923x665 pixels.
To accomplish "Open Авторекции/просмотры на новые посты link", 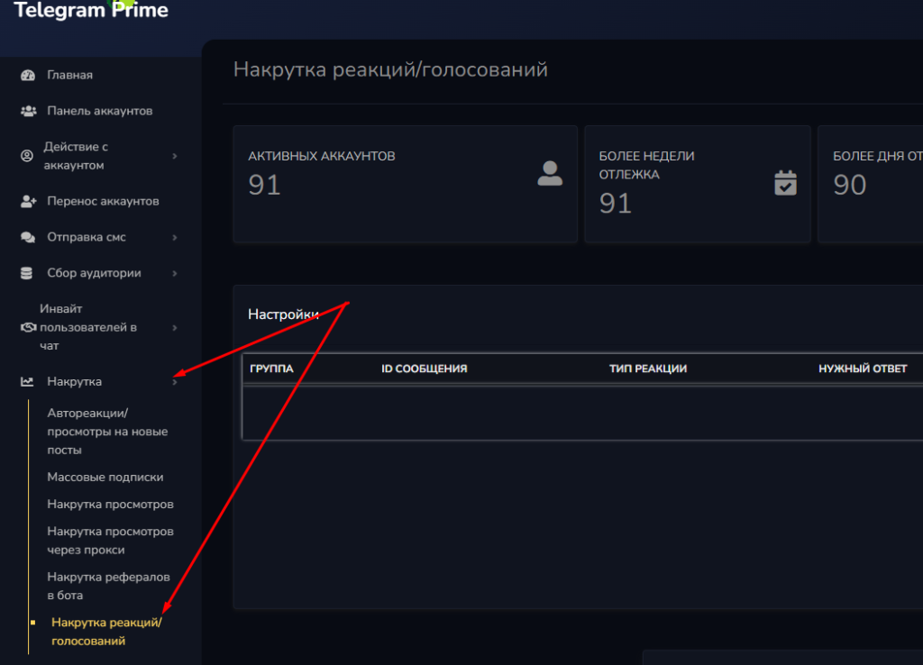I will (108, 431).
